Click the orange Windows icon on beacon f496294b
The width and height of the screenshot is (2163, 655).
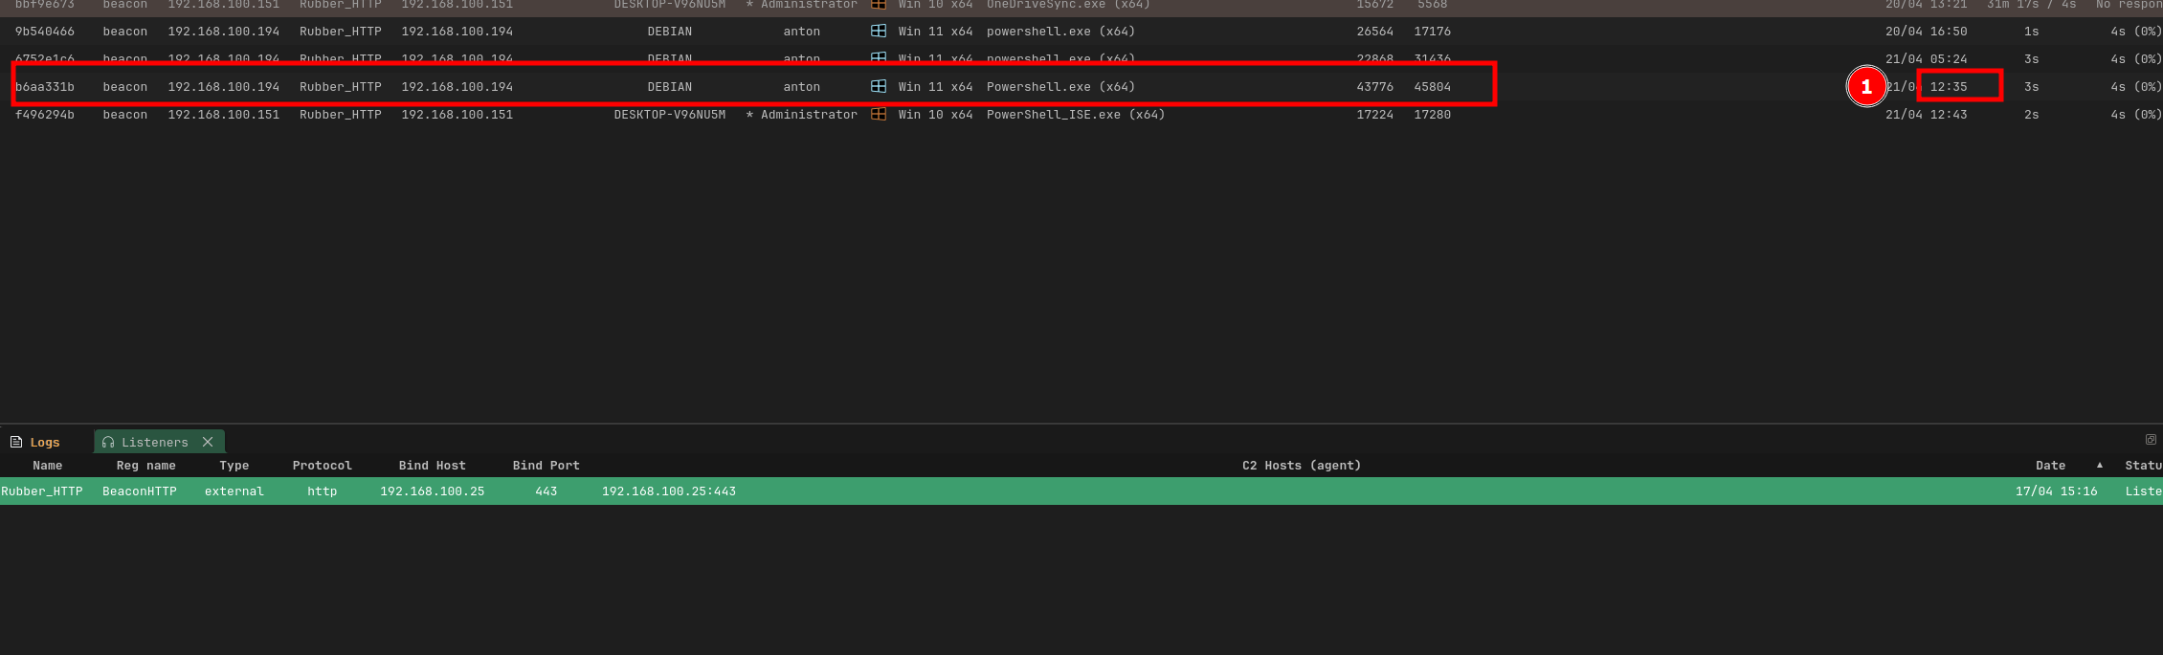(x=878, y=115)
